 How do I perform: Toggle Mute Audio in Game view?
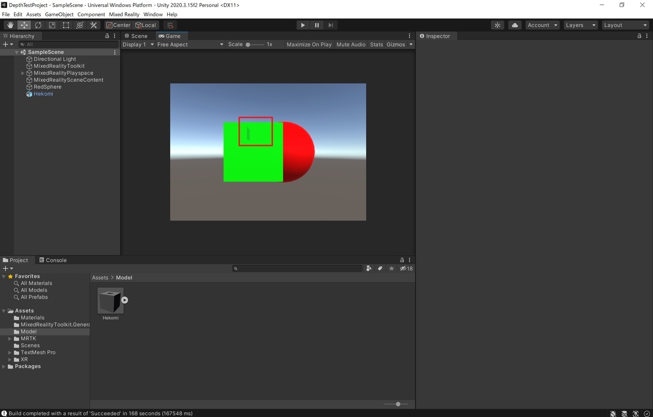pos(351,45)
